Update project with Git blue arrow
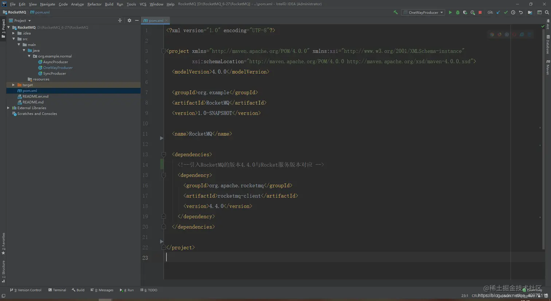This screenshot has width=551, height=301. pos(498,12)
